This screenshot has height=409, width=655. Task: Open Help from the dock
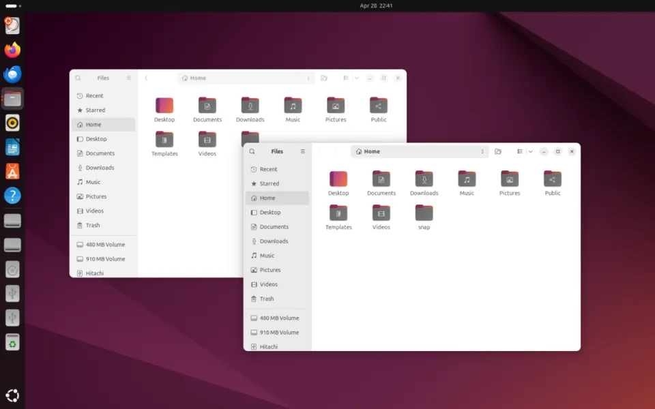click(x=12, y=196)
